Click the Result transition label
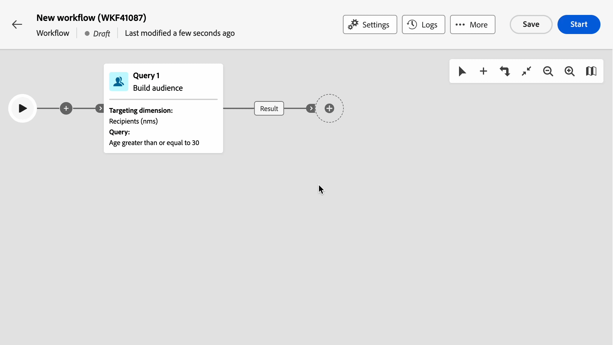 [x=269, y=108]
